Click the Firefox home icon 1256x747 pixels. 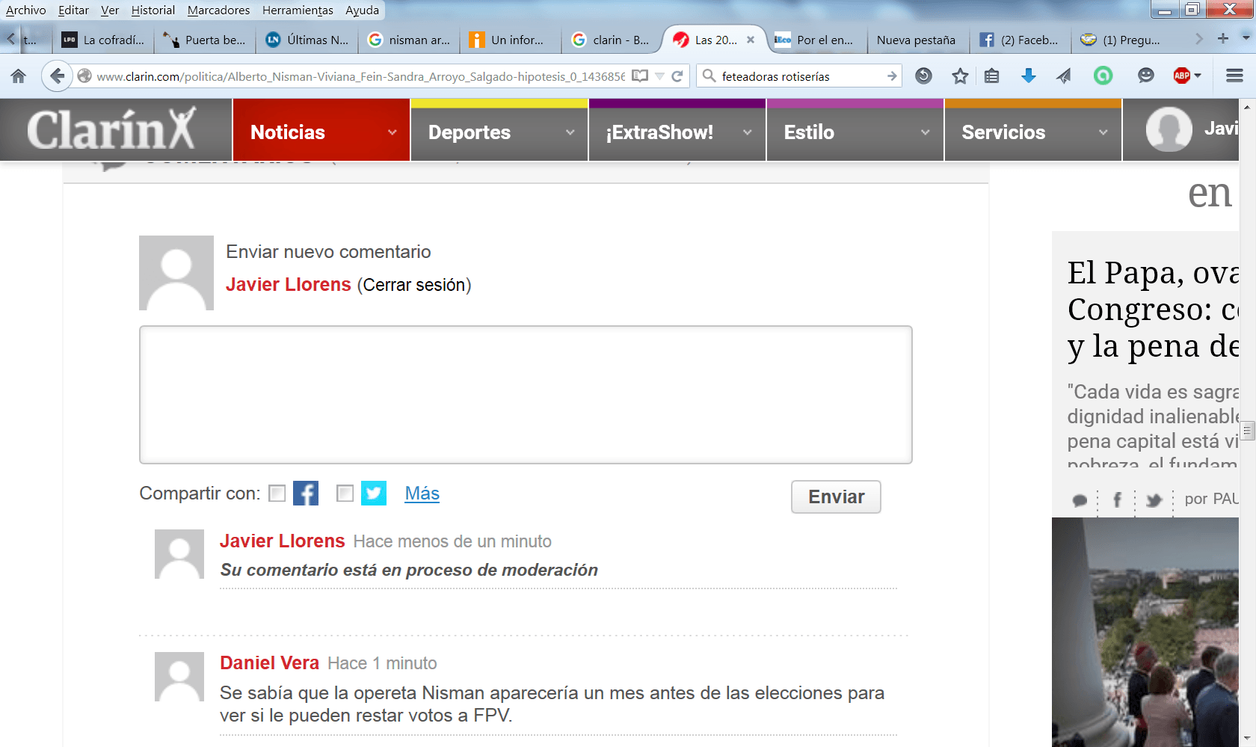[x=19, y=76]
